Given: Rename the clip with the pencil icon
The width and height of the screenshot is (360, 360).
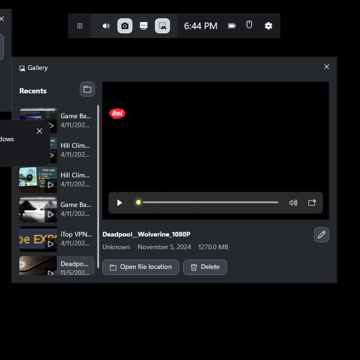Looking at the screenshot, I should (x=322, y=235).
